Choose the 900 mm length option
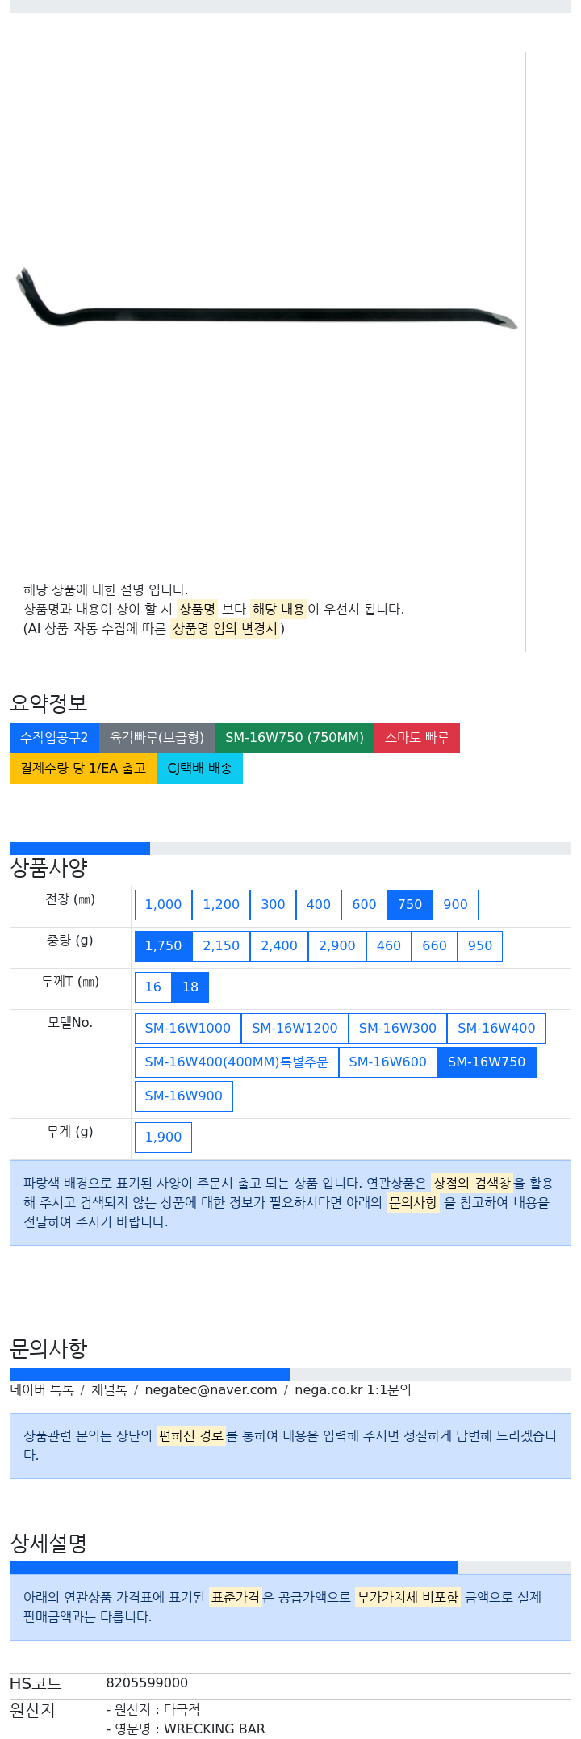 [x=455, y=904]
